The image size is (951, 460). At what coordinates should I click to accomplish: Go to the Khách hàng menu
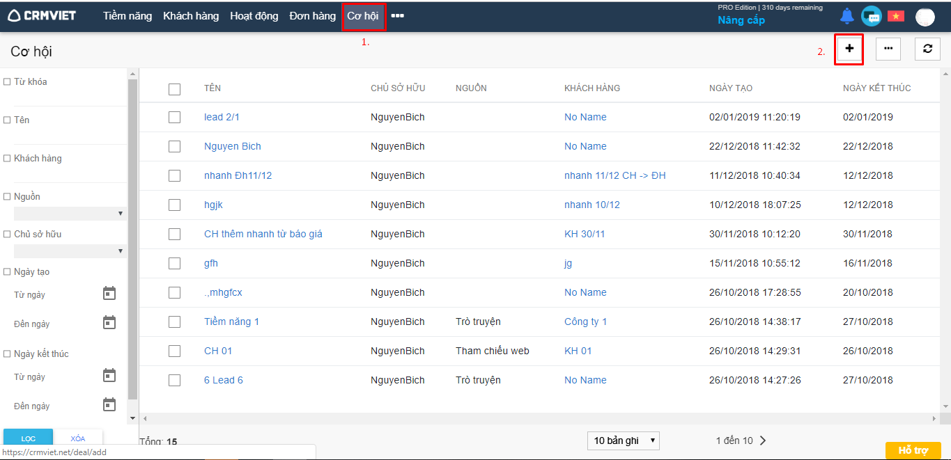click(191, 16)
